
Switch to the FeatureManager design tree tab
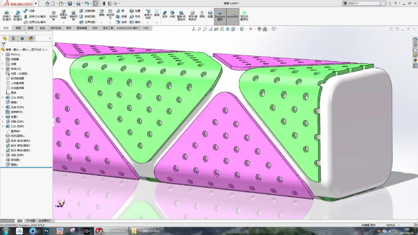(5, 39)
